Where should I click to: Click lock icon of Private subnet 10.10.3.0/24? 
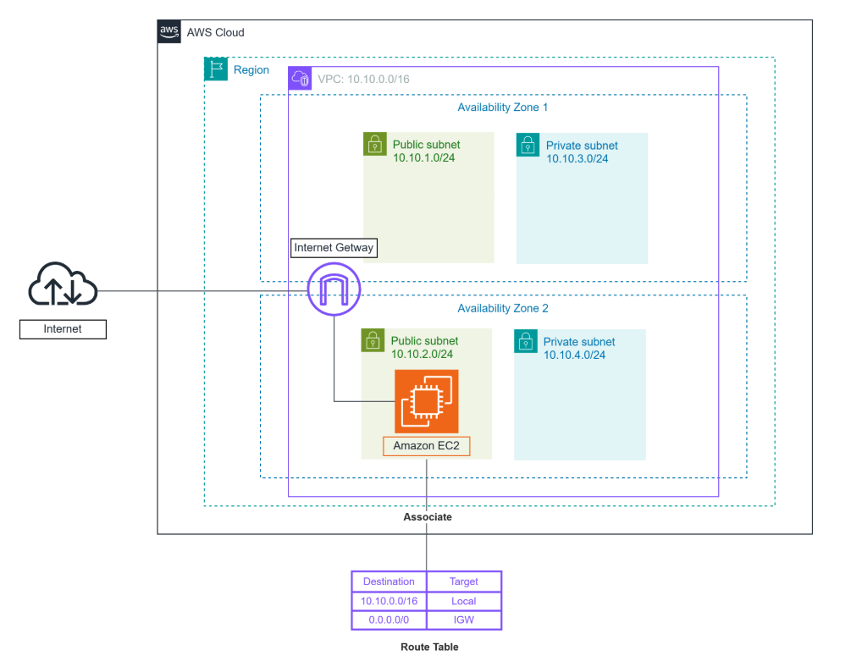click(528, 145)
